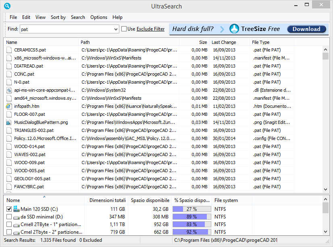This screenshot has height=247, width=333.
Task: Click file icon of CERAMICS5.pat
Action: click(x=9, y=50)
